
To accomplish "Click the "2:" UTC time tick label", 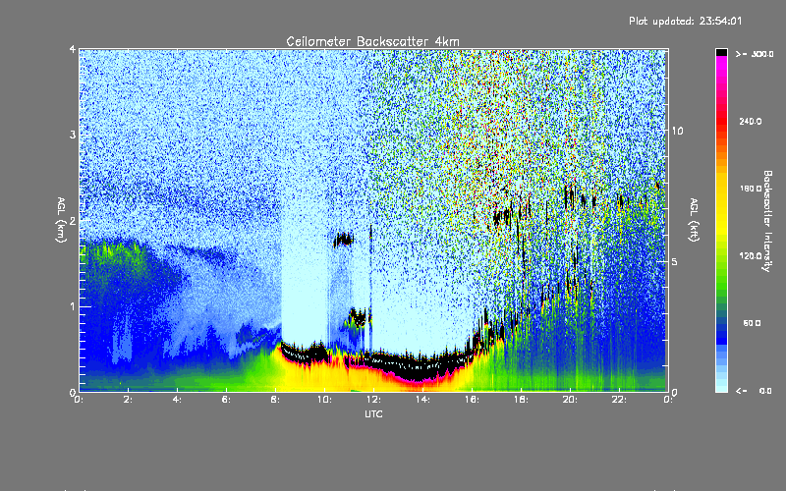I will click(x=129, y=400).
